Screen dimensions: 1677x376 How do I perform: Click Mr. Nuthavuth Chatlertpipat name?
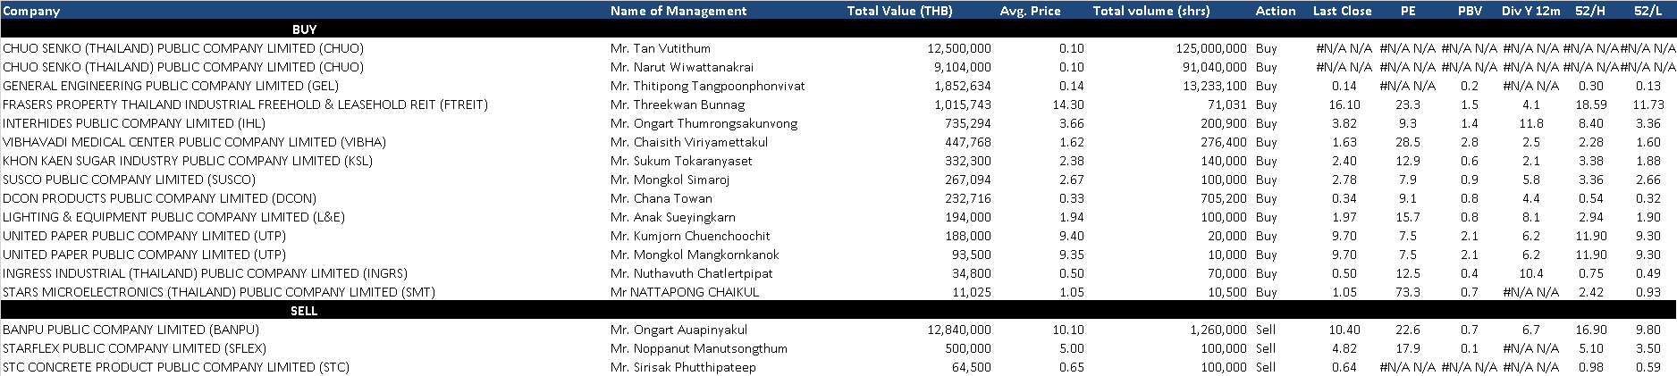691,273
